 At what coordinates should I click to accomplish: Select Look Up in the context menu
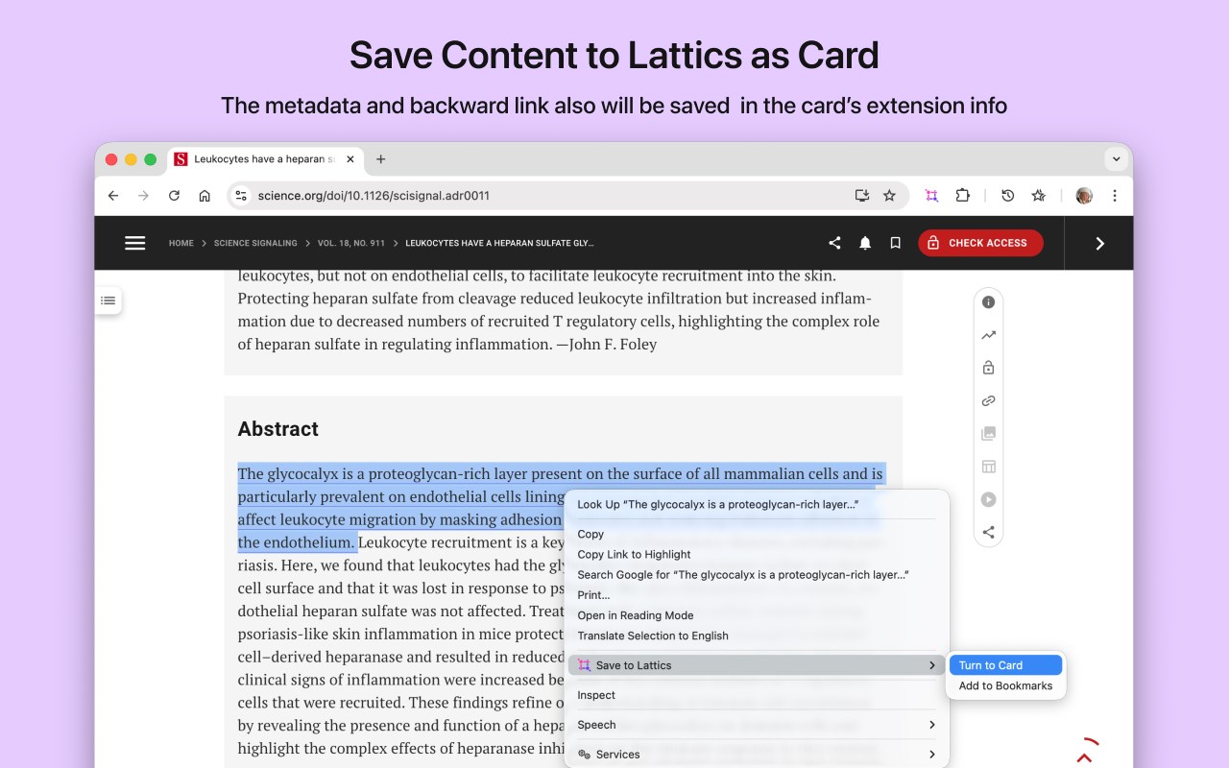[757, 504]
